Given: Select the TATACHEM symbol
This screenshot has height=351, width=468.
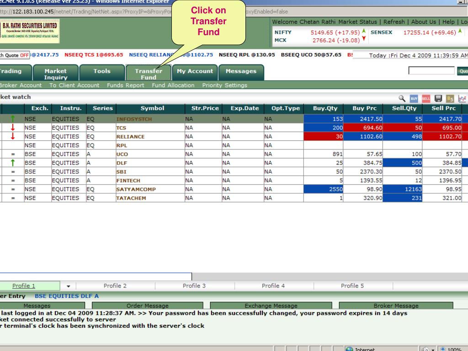Looking at the screenshot, I should (131, 198).
